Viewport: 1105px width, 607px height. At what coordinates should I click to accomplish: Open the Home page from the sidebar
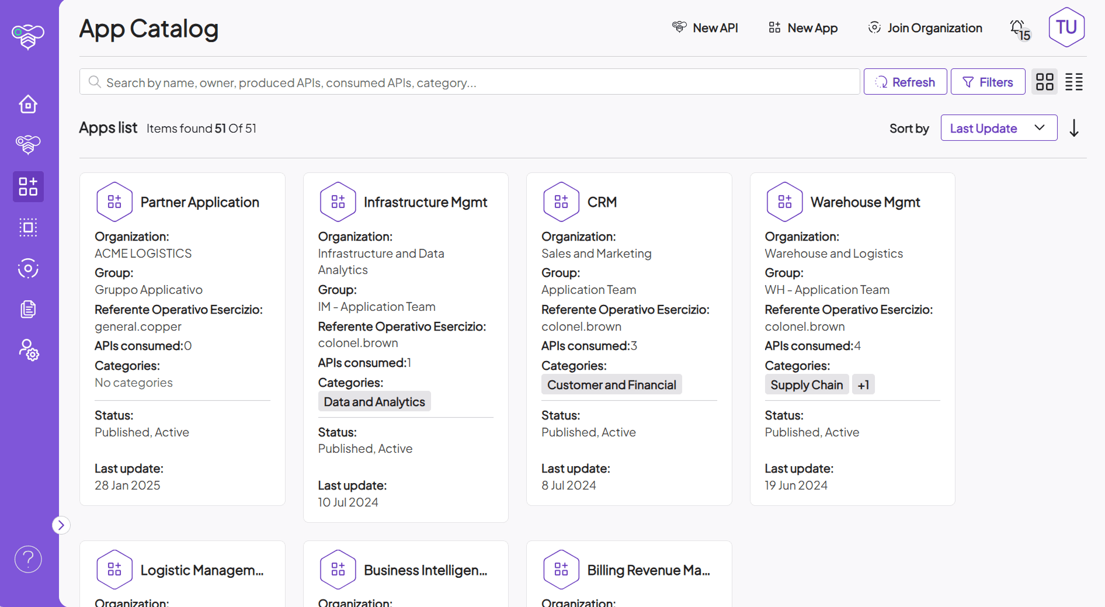(27, 104)
